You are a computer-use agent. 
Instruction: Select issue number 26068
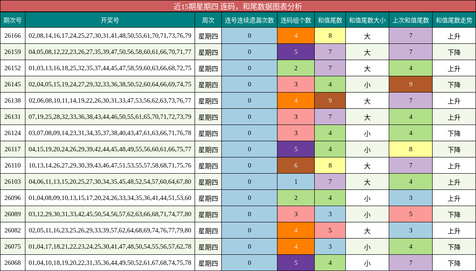[x=12, y=263]
